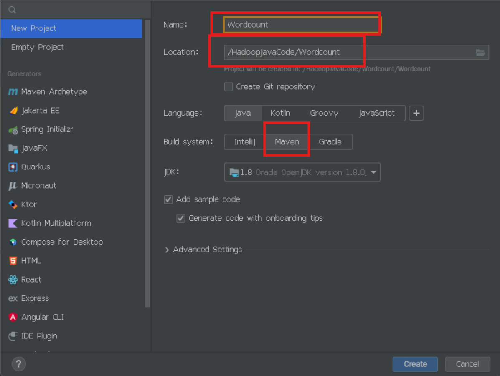Uncheck Add sample code
The width and height of the screenshot is (500, 376).
tap(168, 199)
